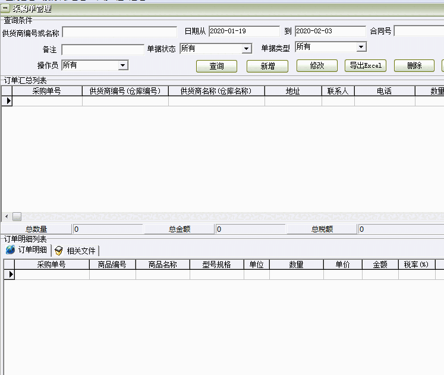
Task: Select the 订单汇总列表 row indicator arrow
Action: coord(7,101)
